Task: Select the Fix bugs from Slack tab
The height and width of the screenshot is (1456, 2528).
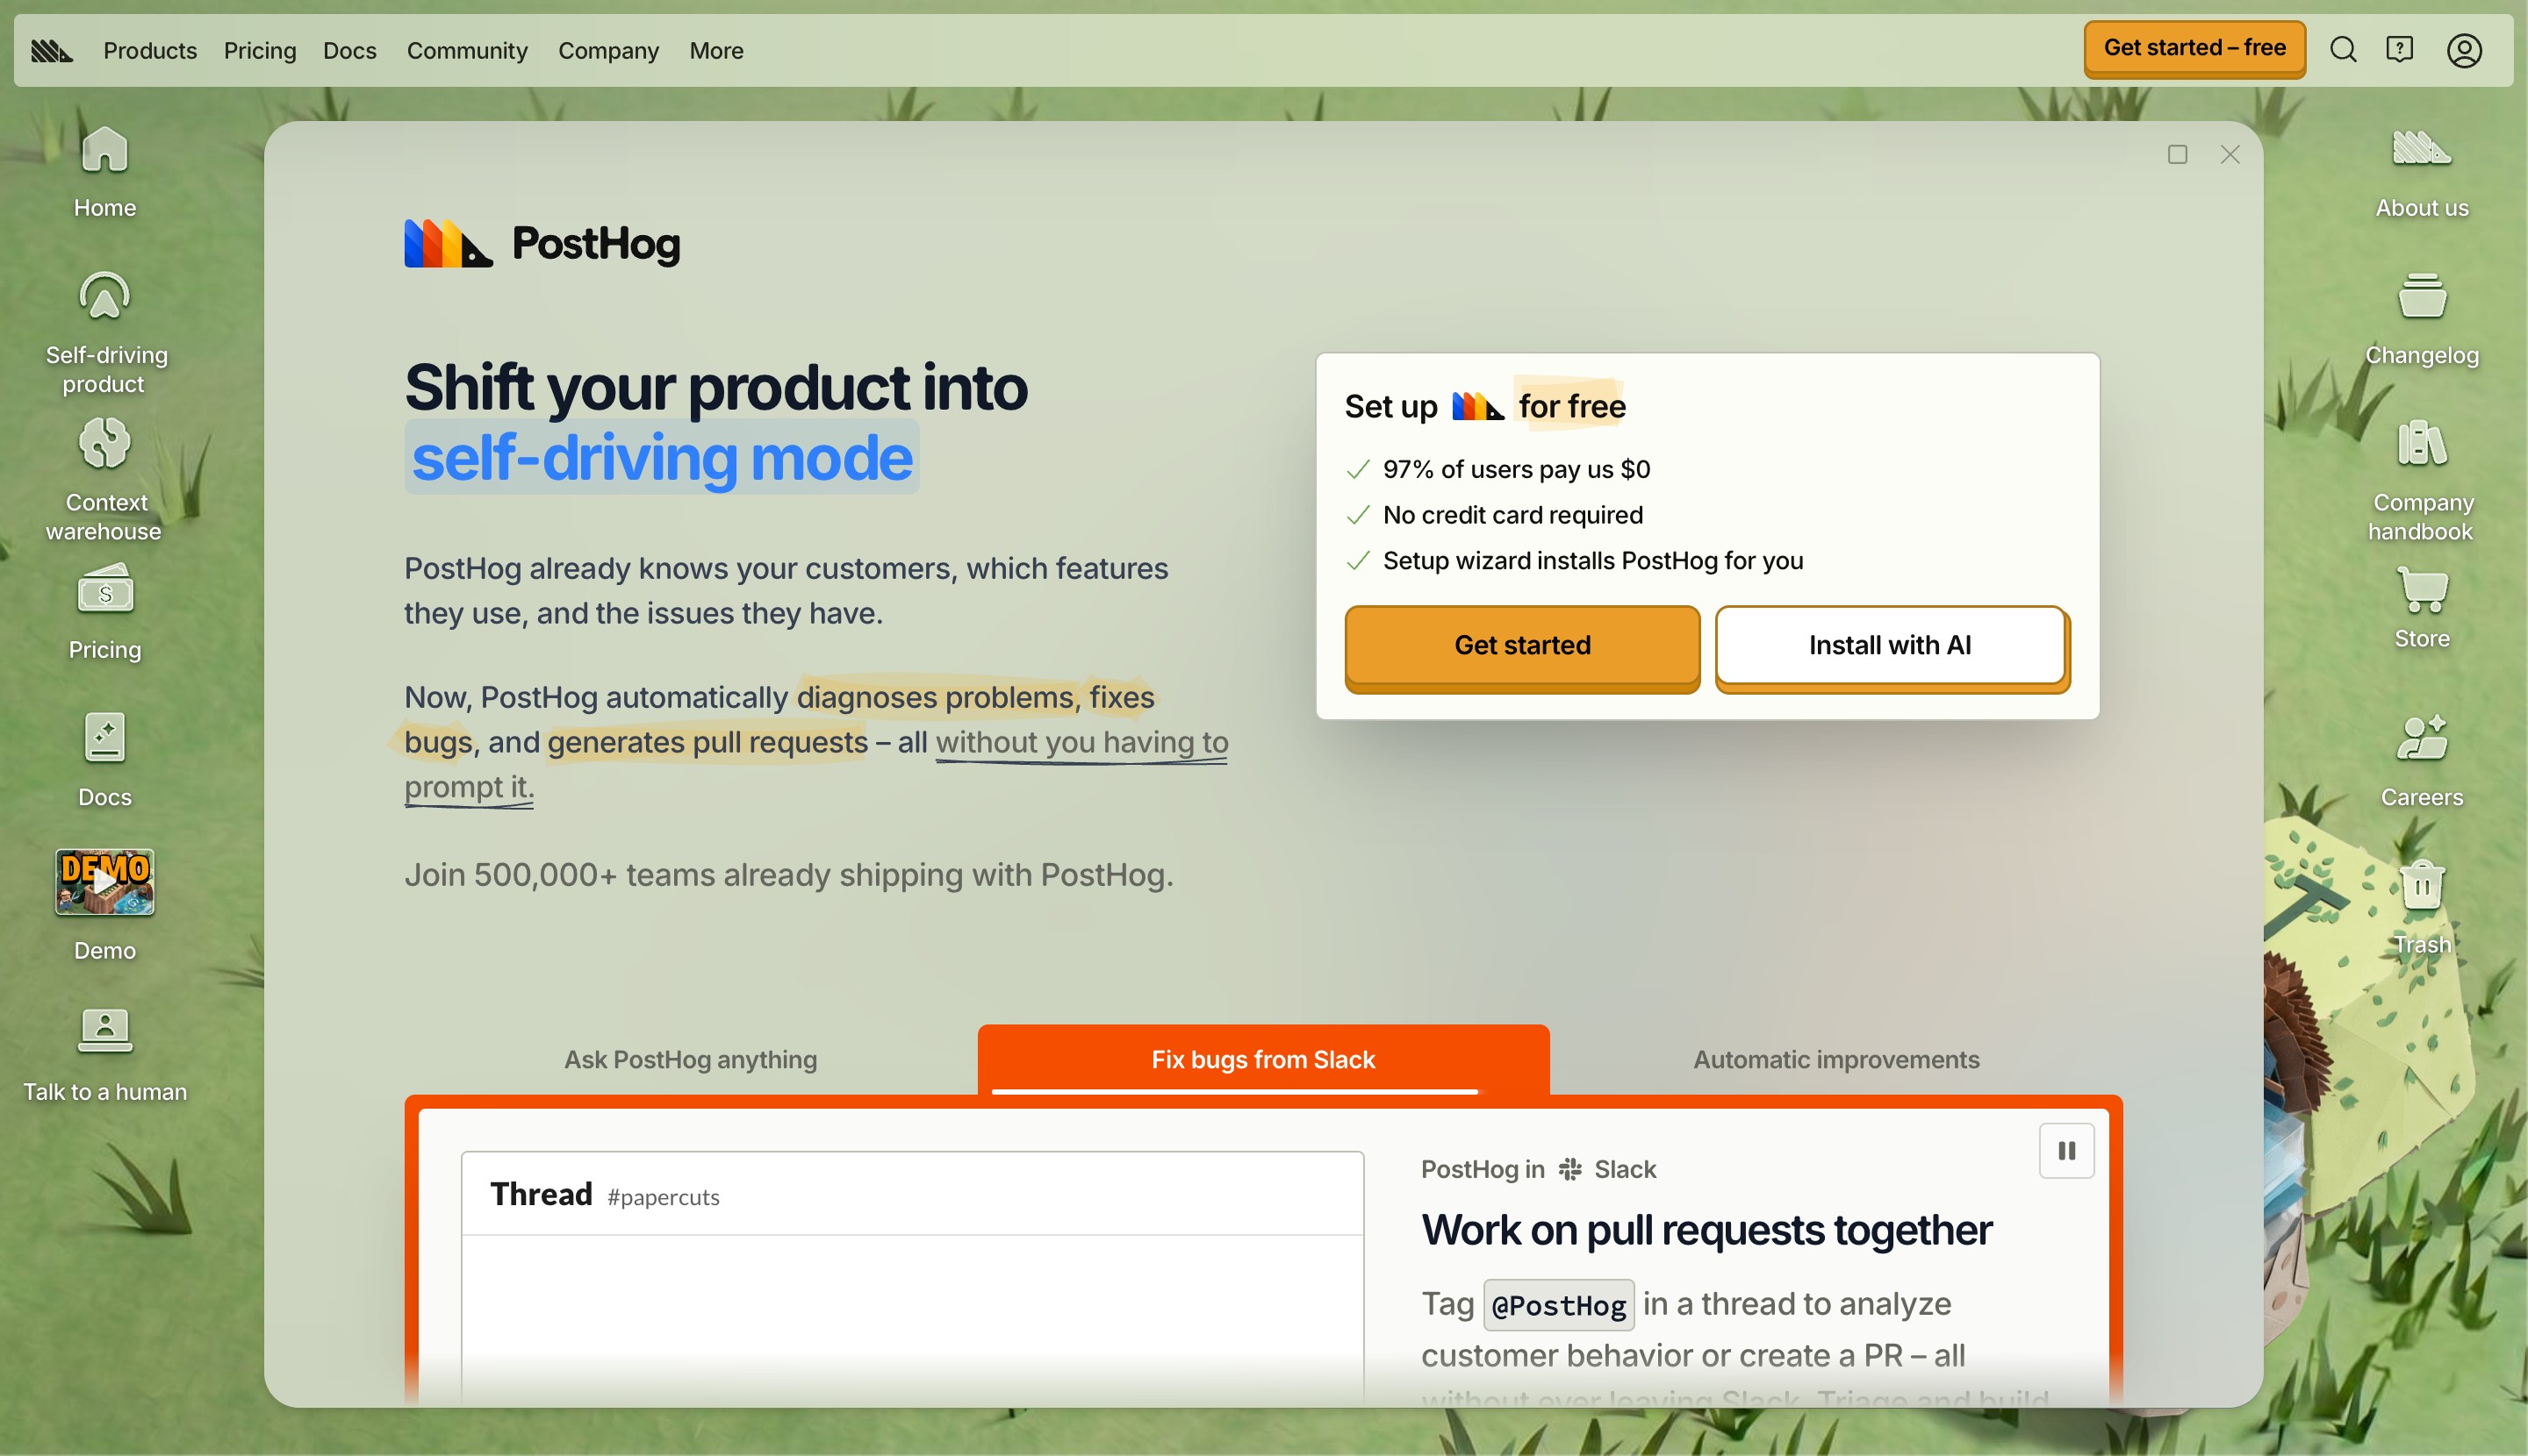Action: click(1263, 1059)
